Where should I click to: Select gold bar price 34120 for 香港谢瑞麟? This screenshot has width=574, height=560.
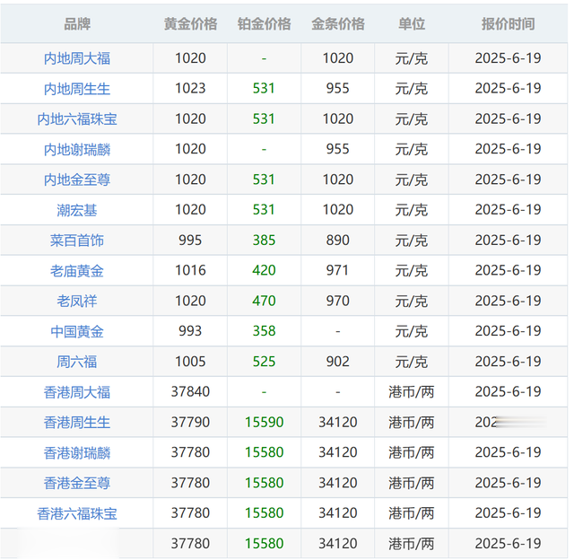point(338,452)
